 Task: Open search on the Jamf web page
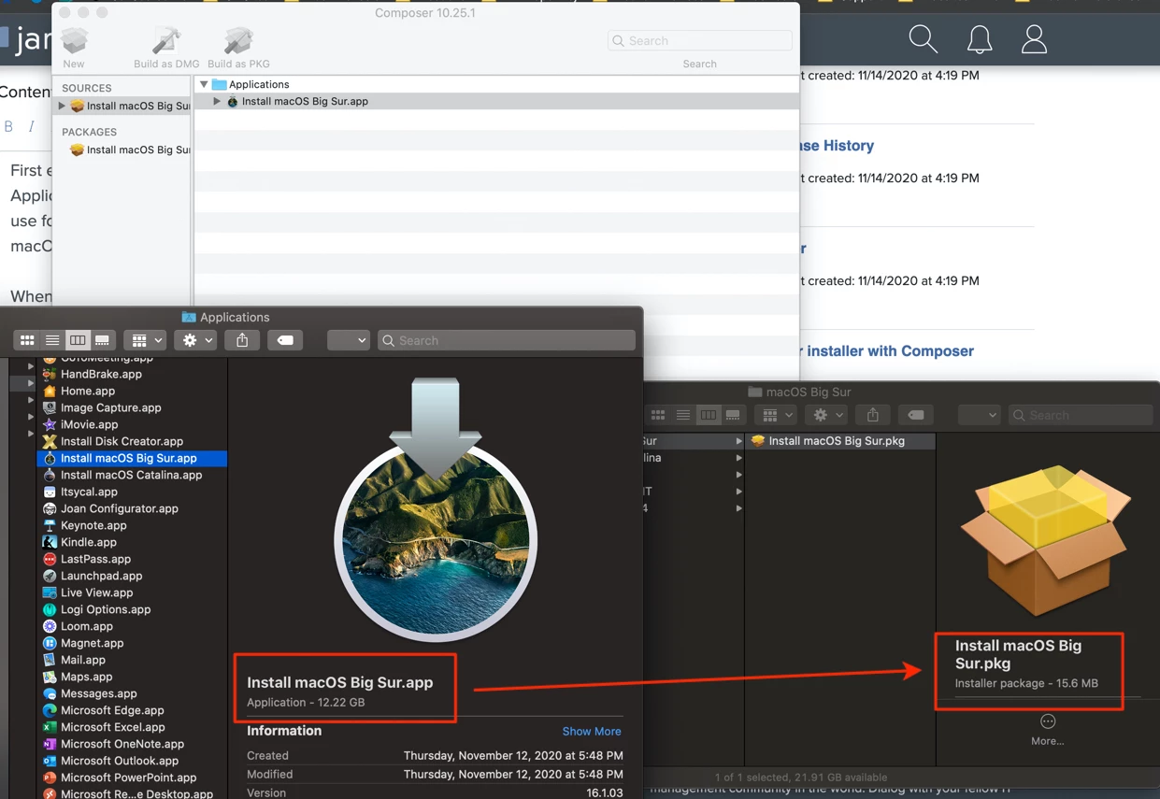tap(923, 39)
